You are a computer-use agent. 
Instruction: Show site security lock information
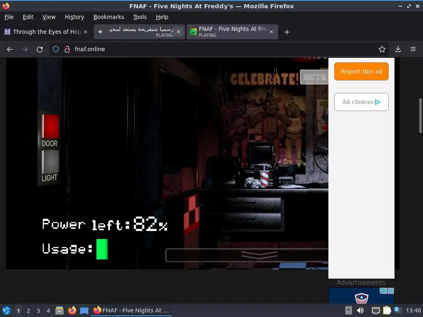point(67,49)
